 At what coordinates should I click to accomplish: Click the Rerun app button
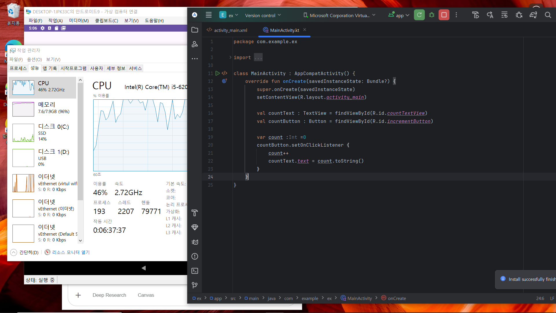coord(419,15)
